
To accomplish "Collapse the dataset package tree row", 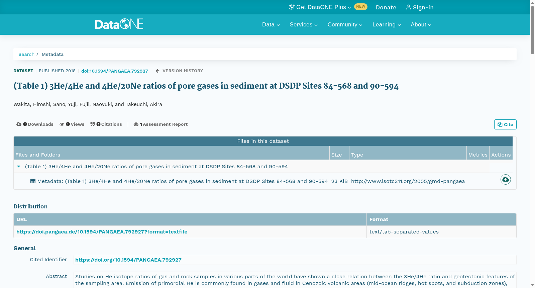I will pyautogui.click(x=19, y=167).
